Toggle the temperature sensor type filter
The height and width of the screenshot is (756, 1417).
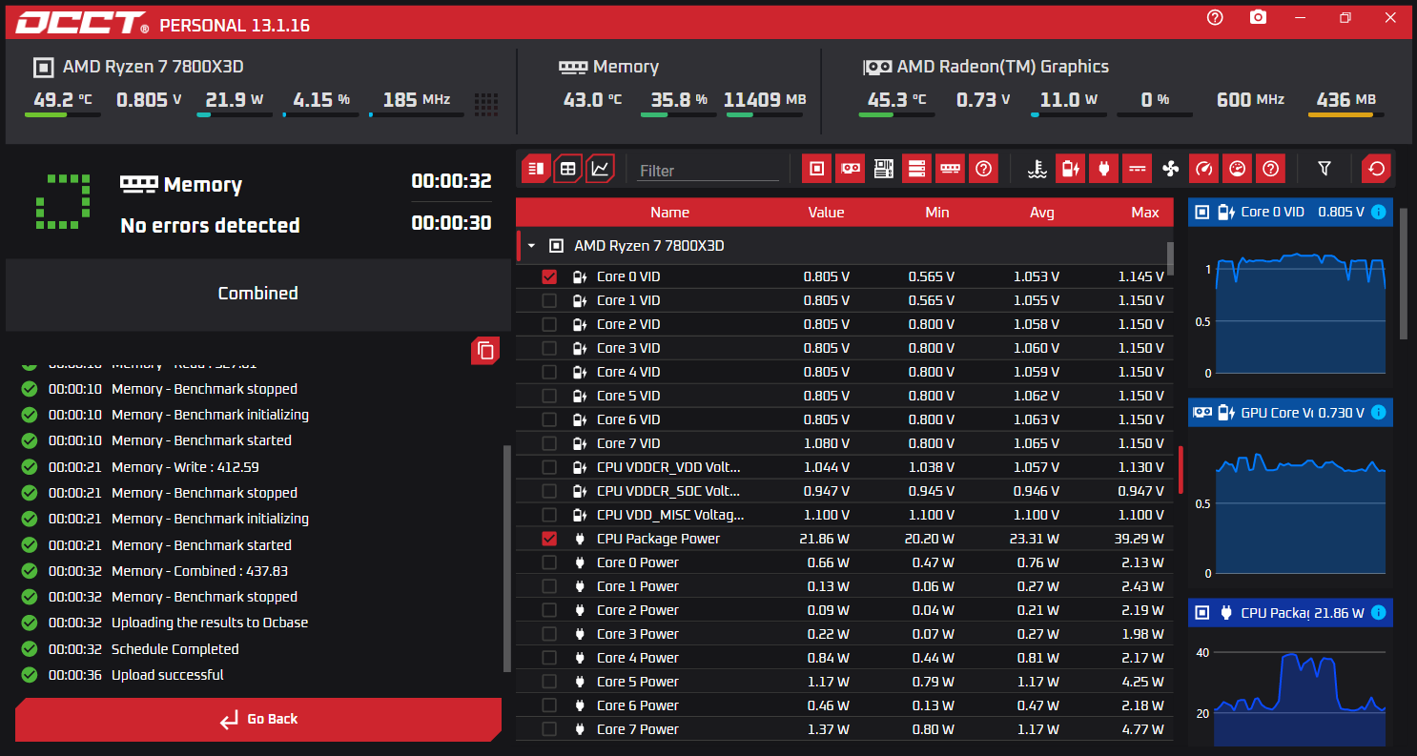[1037, 169]
